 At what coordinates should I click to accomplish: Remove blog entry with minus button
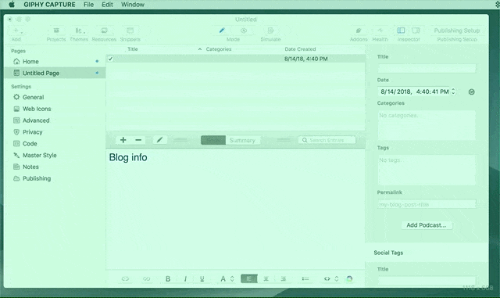click(x=138, y=140)
